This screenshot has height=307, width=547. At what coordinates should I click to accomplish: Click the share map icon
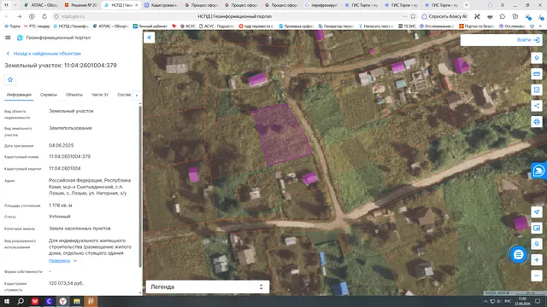pyautogui.click(x=537, y=106)
